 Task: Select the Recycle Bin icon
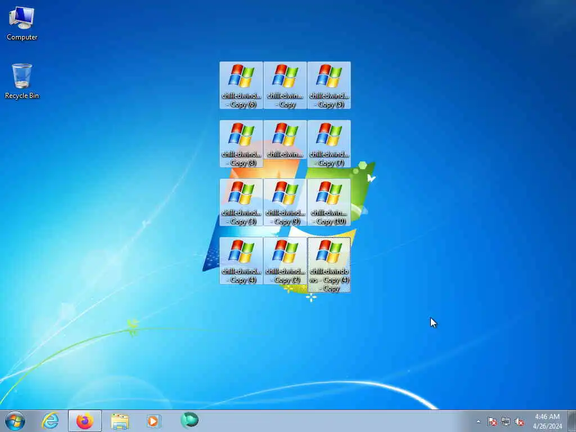22,81
